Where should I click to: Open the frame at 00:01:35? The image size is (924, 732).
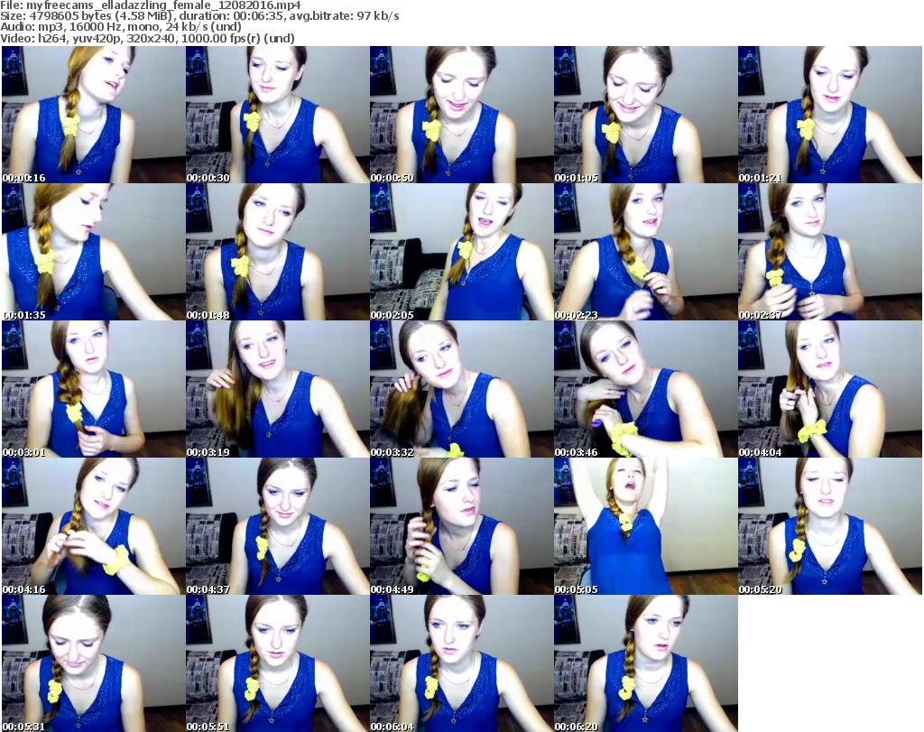click(93, 252)
